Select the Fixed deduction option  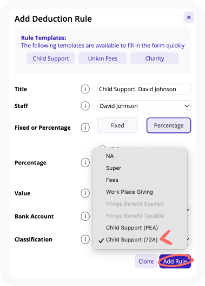coord(117,125)
